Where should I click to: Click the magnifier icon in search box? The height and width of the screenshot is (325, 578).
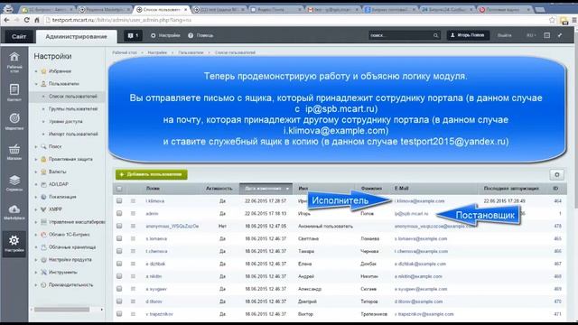click(435, 35)
